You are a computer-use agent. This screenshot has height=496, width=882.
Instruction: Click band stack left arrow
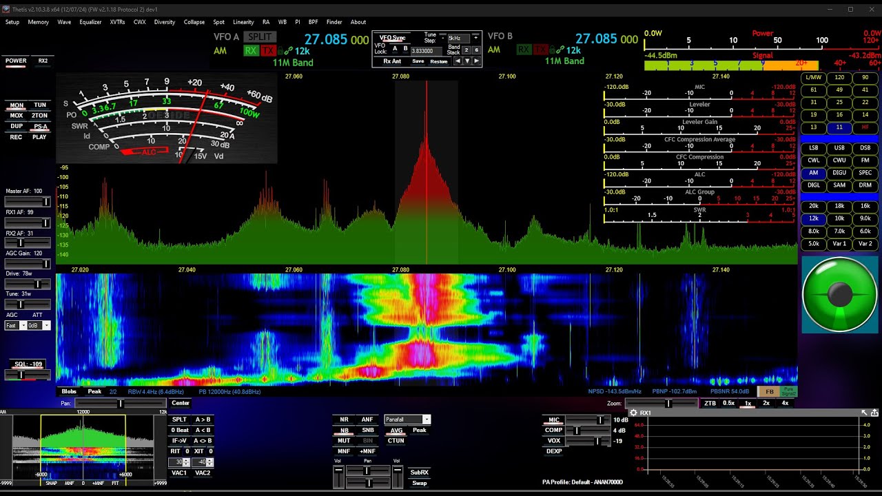coord(458,61)
